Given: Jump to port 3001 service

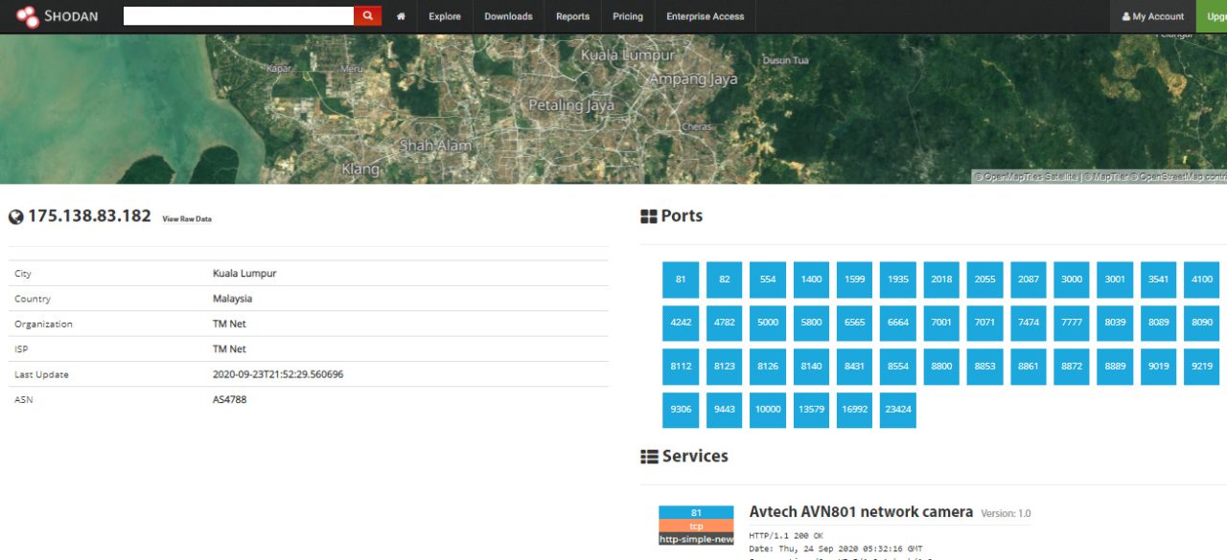Looking at the screenshot, I should pos(1116,280).
